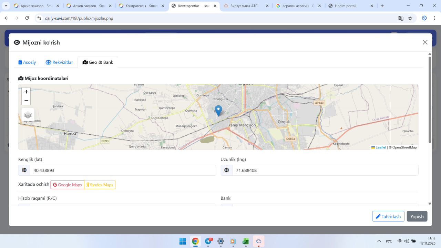This screenshot has width=441, height=248.
Task: Open Telegram from the taskbar
Action: [208, 241]
